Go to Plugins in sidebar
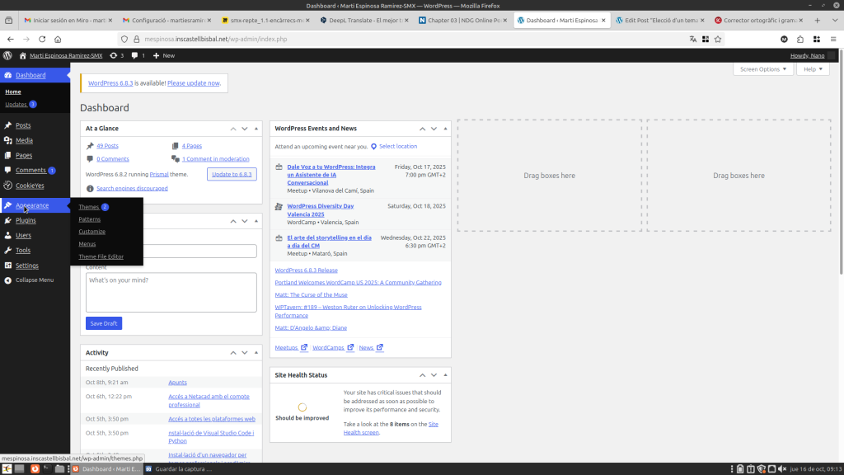844x475 pixels. coord(26,220)
